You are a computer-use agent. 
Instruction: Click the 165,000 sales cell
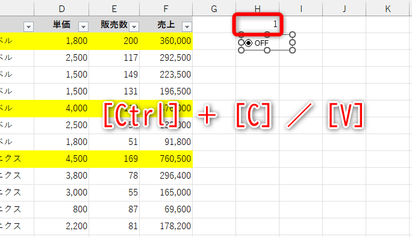166,192
